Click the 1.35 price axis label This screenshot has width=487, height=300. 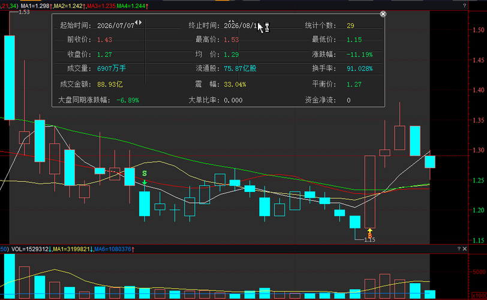(479, 120)
